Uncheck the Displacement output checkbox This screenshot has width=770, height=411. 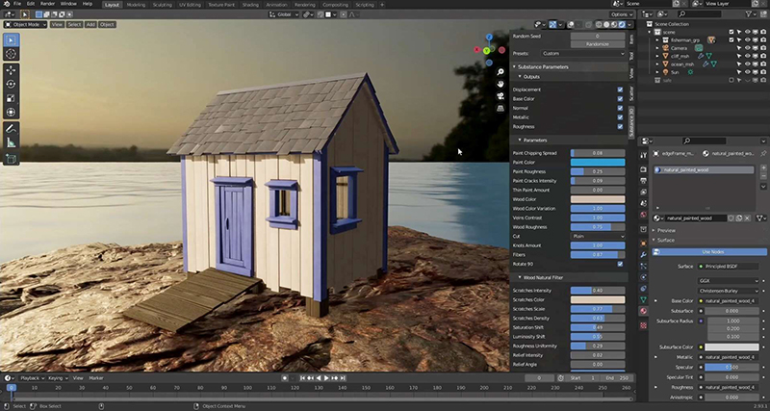pos(620,90)
